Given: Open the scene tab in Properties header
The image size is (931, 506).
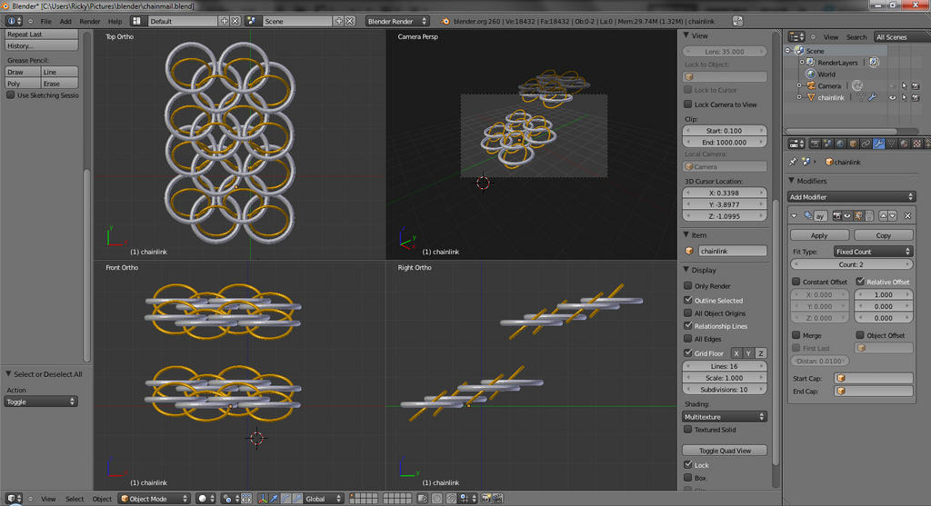Looking at the screenshot, I should pyautogui.click(x=827, y=144).
